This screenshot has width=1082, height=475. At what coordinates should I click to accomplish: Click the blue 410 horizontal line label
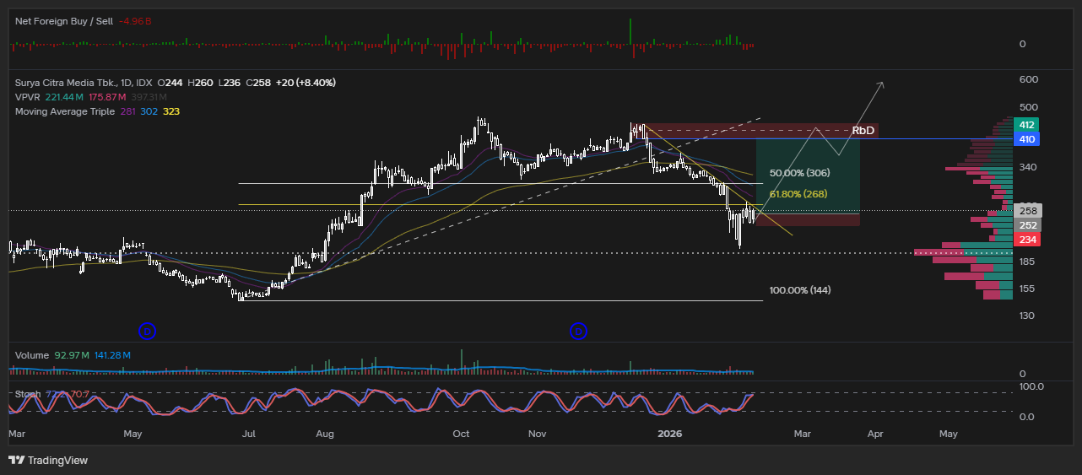coord(1027,139)
